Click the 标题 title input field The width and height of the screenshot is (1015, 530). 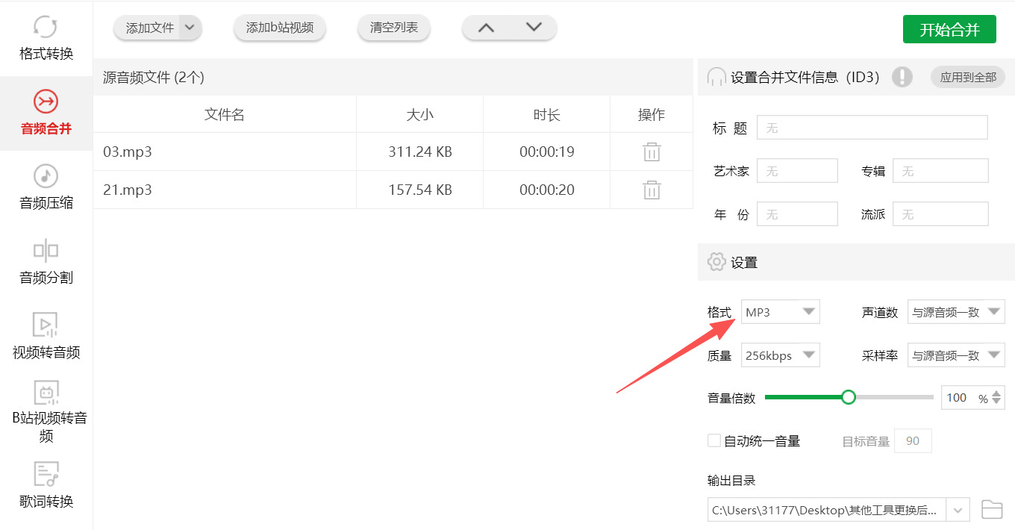click(871, 127)
